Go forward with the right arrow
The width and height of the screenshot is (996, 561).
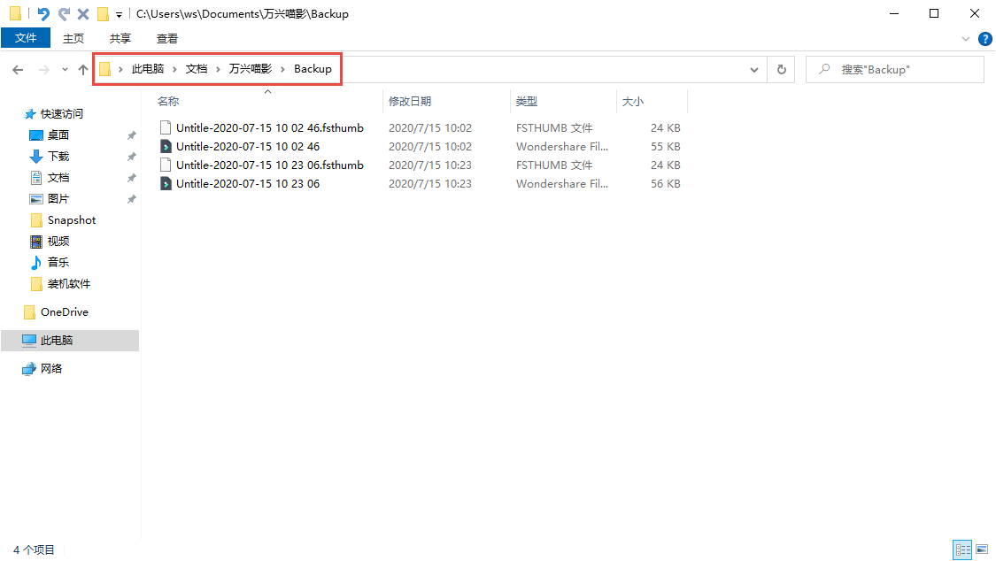click(44, 70)
